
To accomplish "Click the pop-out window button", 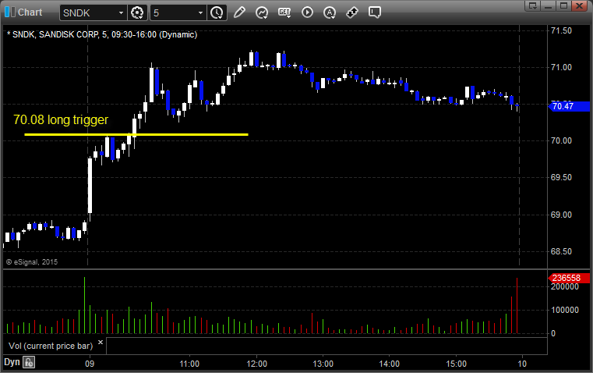I will [532, 5].
